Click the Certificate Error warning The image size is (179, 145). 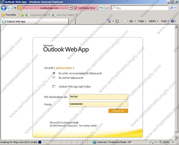85,8
